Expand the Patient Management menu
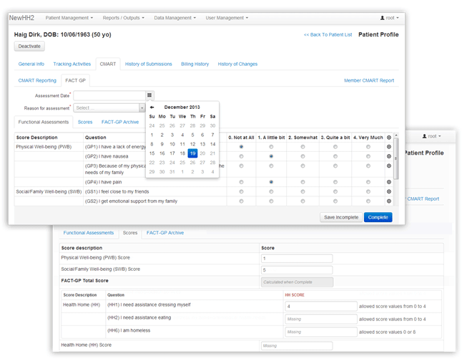 pos(69,17)
